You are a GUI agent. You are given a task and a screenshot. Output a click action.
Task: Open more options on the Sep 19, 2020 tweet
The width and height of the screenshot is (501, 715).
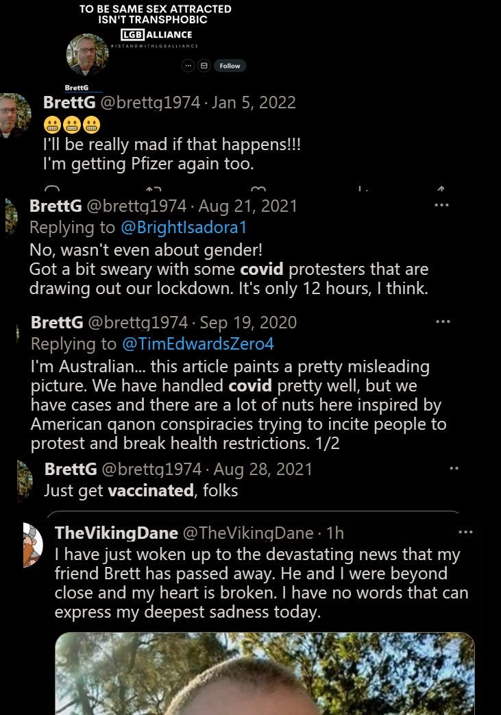(443, 322)
